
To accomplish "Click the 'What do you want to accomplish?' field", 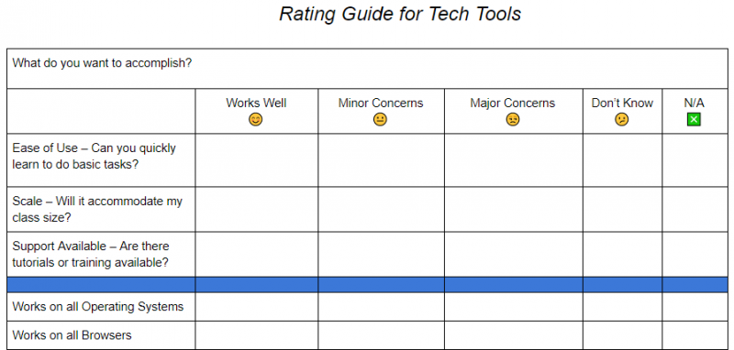I will click(367, 68).
